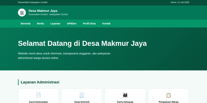
Task: Open the Surat Keterangan service card
Action: click(38, 96)
